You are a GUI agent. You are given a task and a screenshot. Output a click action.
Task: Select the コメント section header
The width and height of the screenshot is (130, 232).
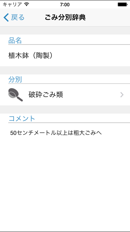point(22,119)
